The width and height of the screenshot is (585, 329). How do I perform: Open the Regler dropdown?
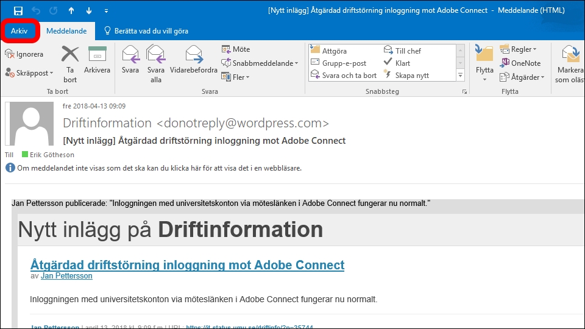518,49
